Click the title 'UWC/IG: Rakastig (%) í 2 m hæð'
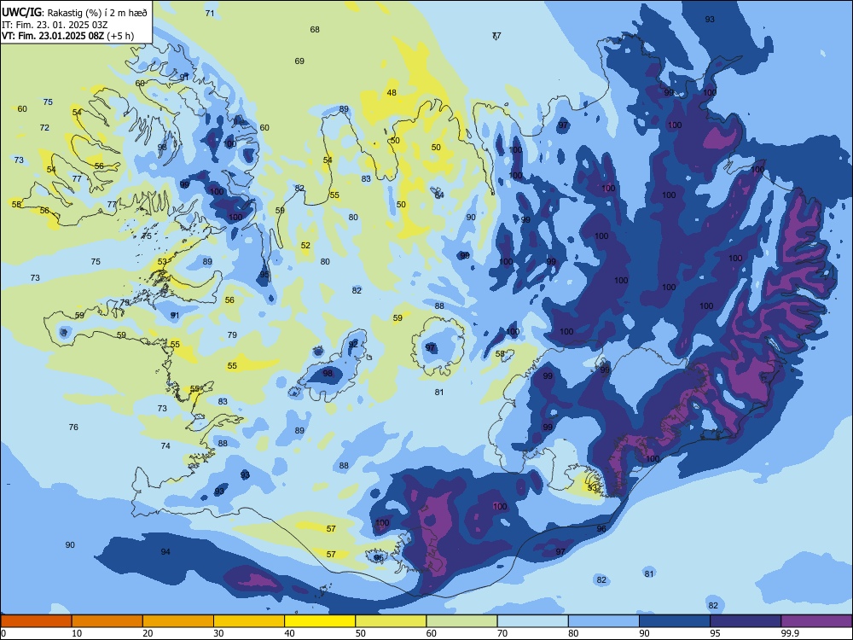Viewport: 853px width, 640px height. point(74,12)
